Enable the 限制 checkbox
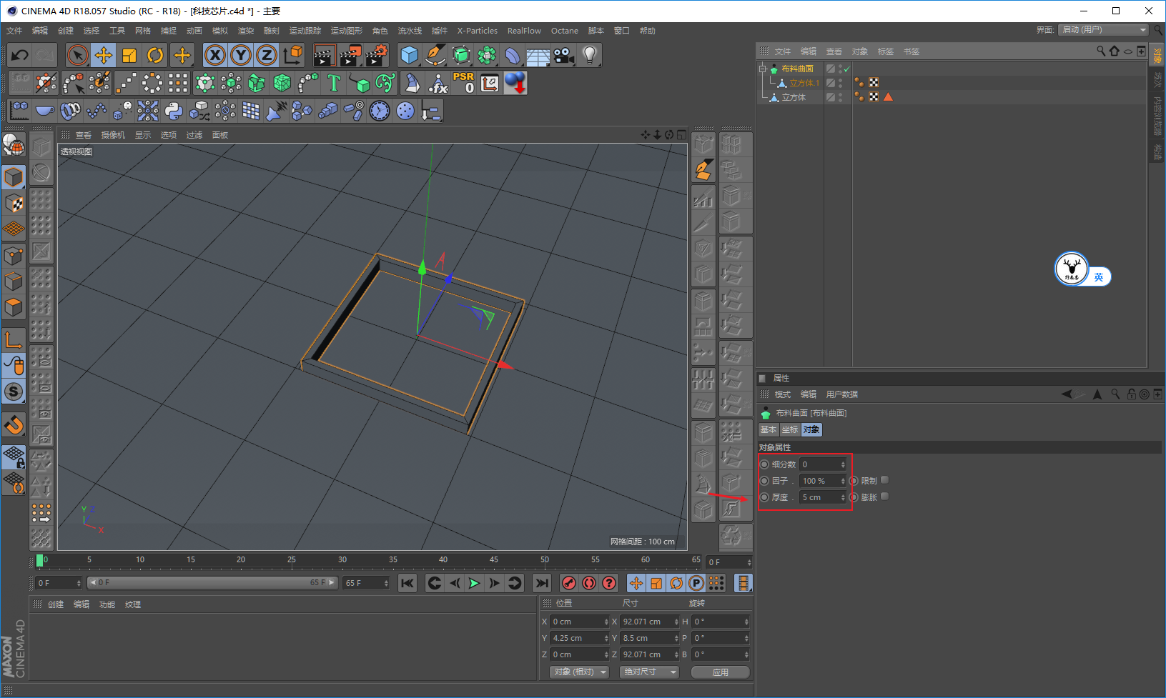The width and height of the screenshot is (1166, 698). coord(885,480)
